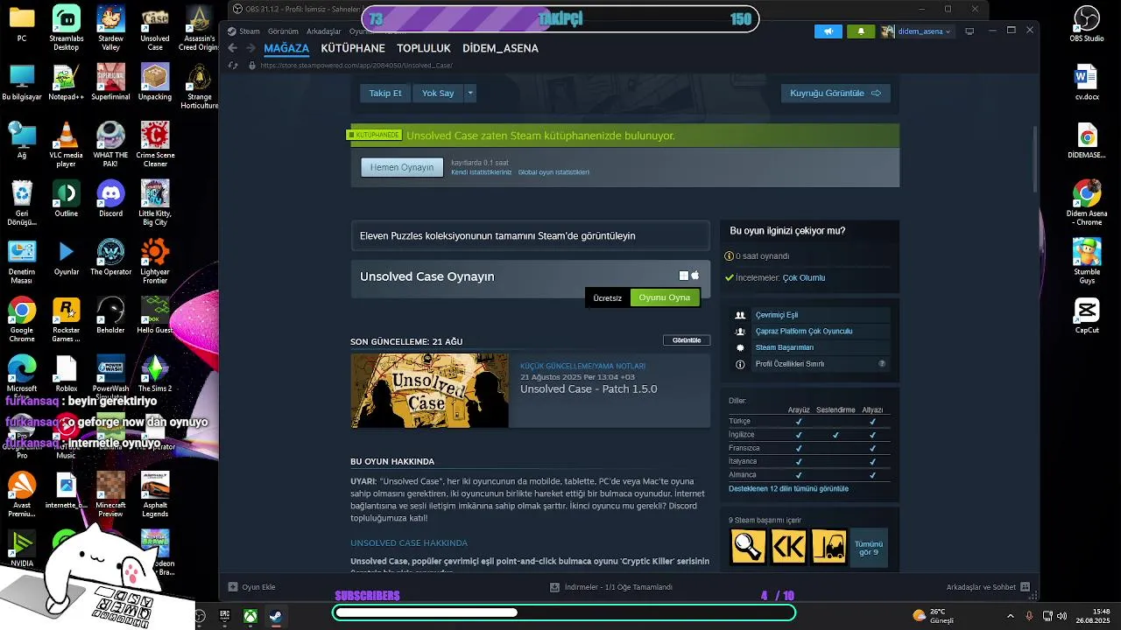Click Xbox icon in taskbar
The height and width of the screenshot is (630, 1121).
point(250,616)
